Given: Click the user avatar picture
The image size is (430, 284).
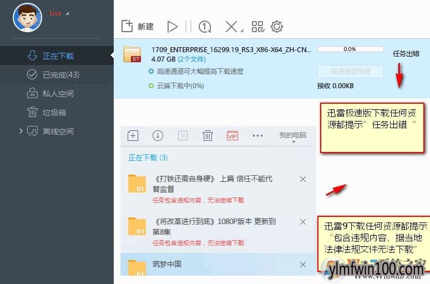Looking at the screenshot, I should coord(27,17).
